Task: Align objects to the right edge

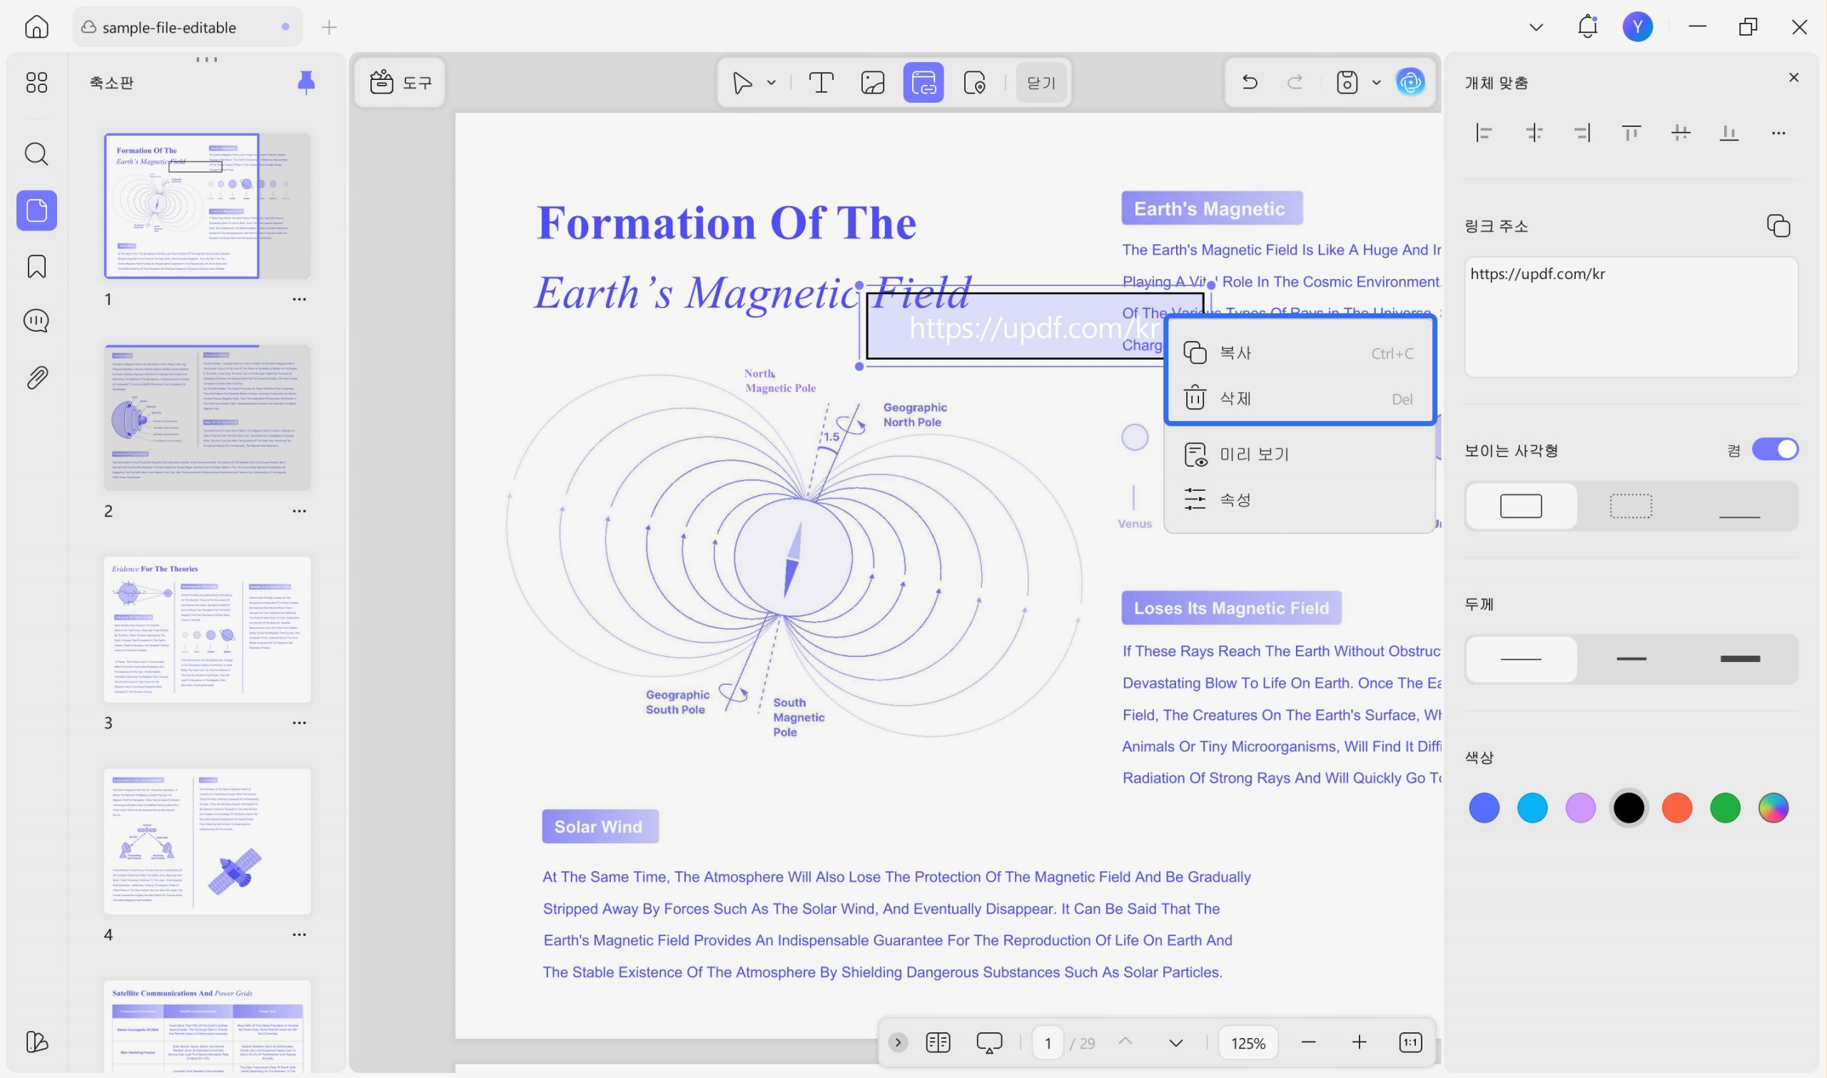Action: (1582, 133)
